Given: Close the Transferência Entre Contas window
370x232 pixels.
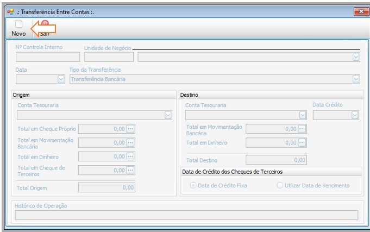Looking at the screenshot, I should 361,11.
